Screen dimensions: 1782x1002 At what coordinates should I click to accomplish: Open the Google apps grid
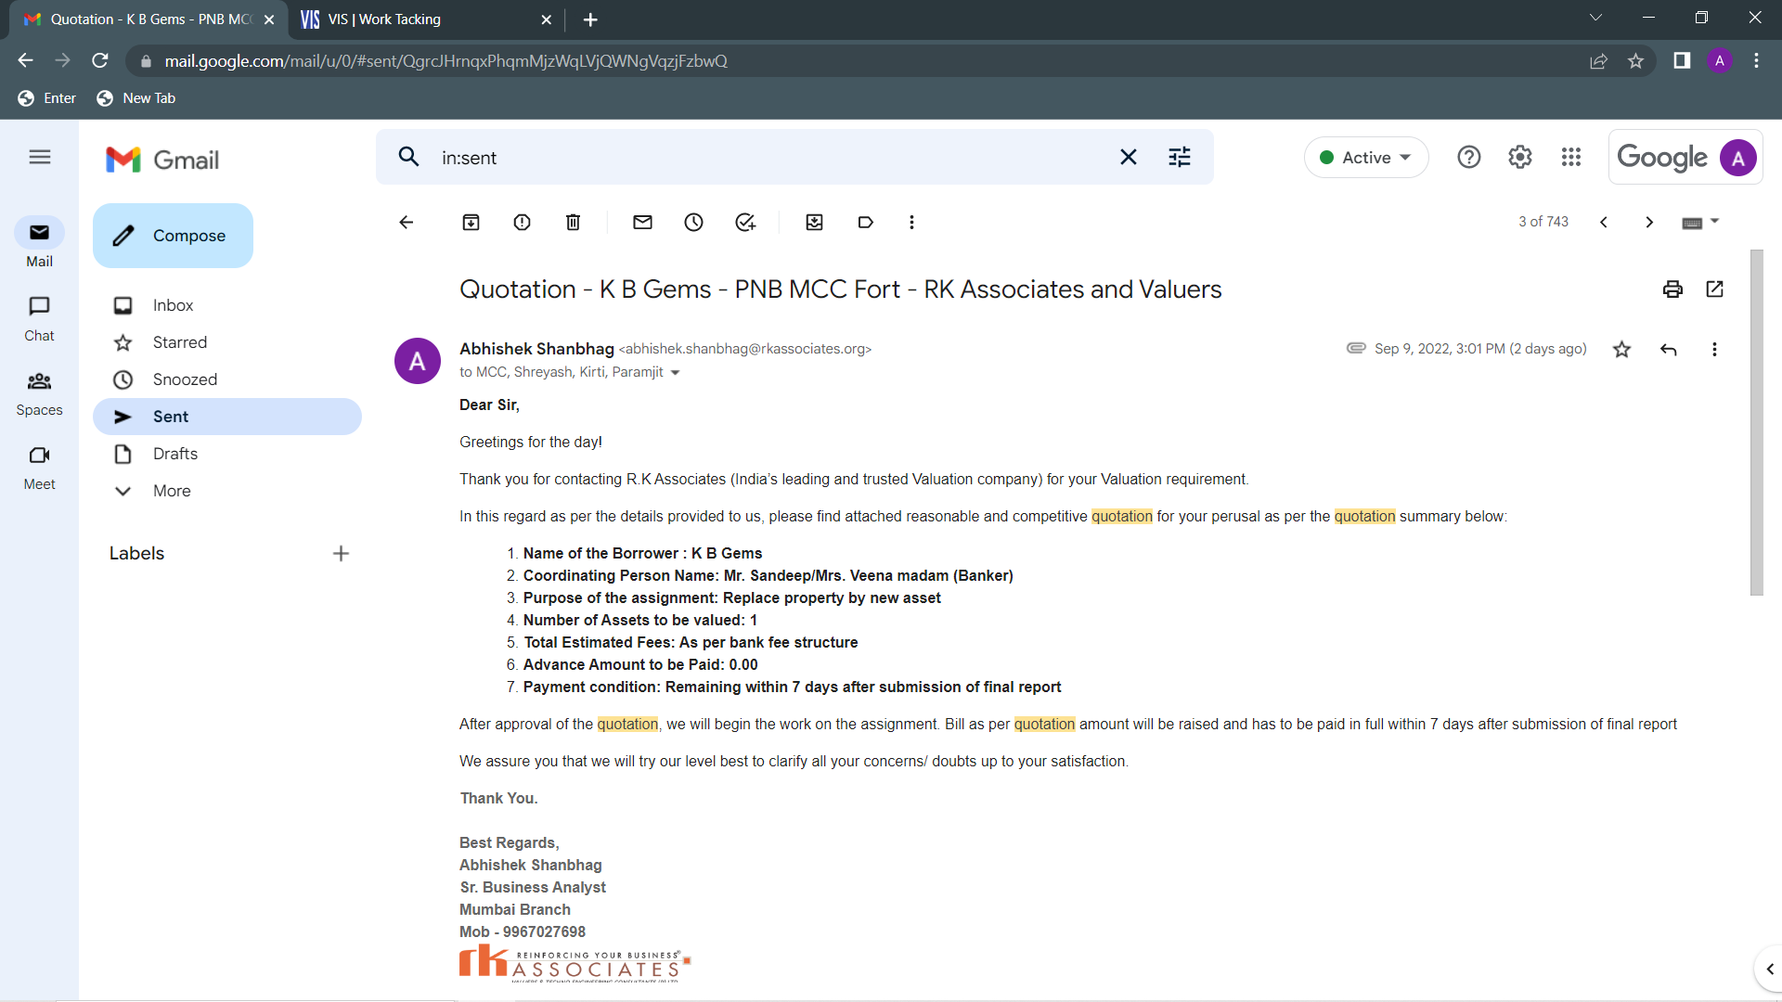click(1570, 157)
